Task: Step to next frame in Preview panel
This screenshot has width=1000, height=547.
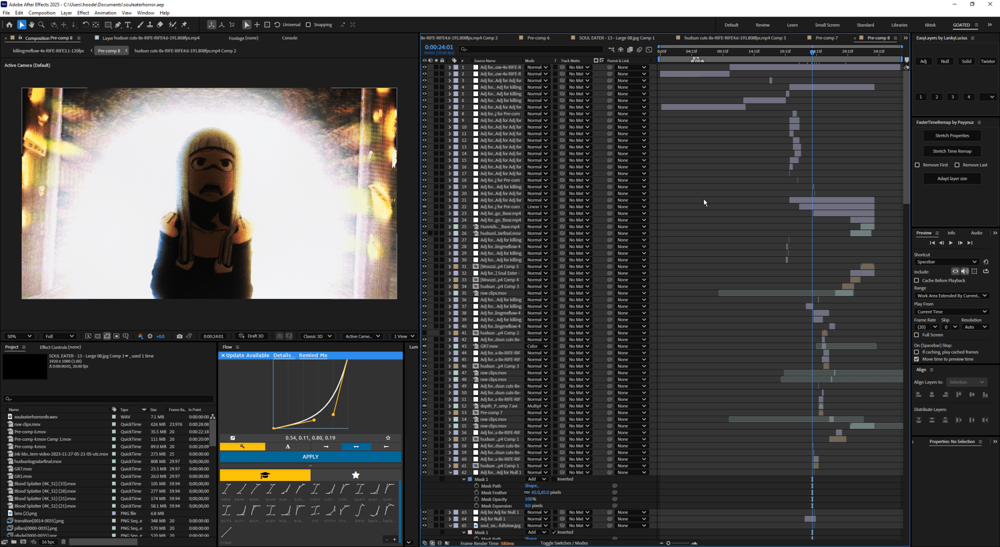Action: click(x=960, y=243)
